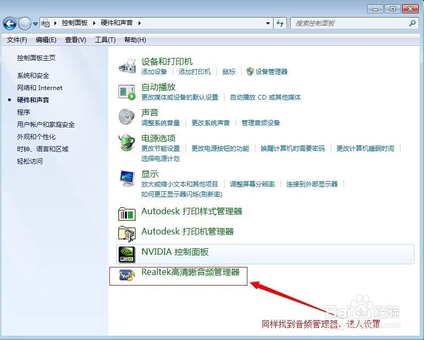The height and width of the screenshot is (340, 424).
Task: Select 硬件和声音 in sidebar
Action: pos(33,100)
